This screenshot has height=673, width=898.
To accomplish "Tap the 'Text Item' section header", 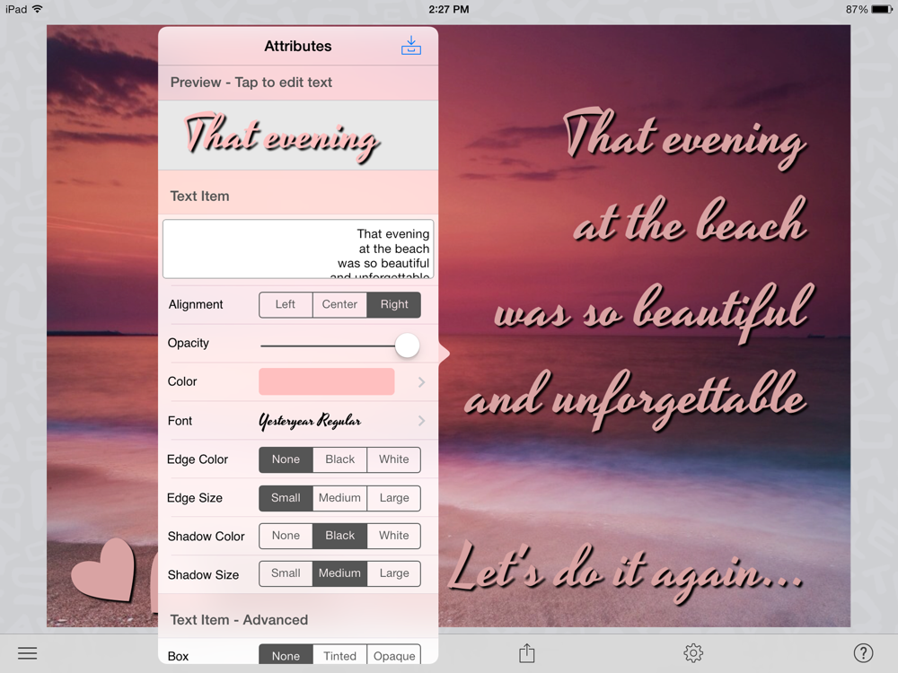I will tap(199, 197).
